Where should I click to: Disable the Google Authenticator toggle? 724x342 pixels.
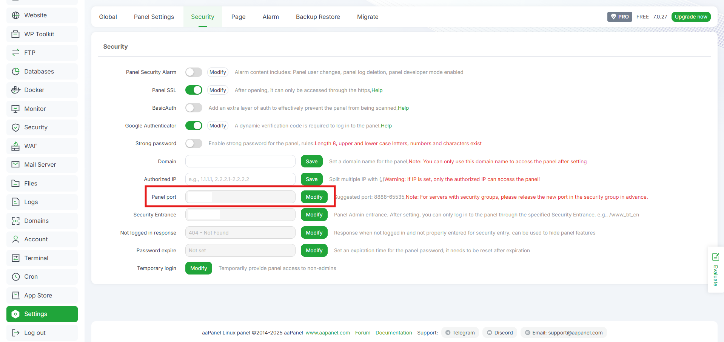click(194, 126)
